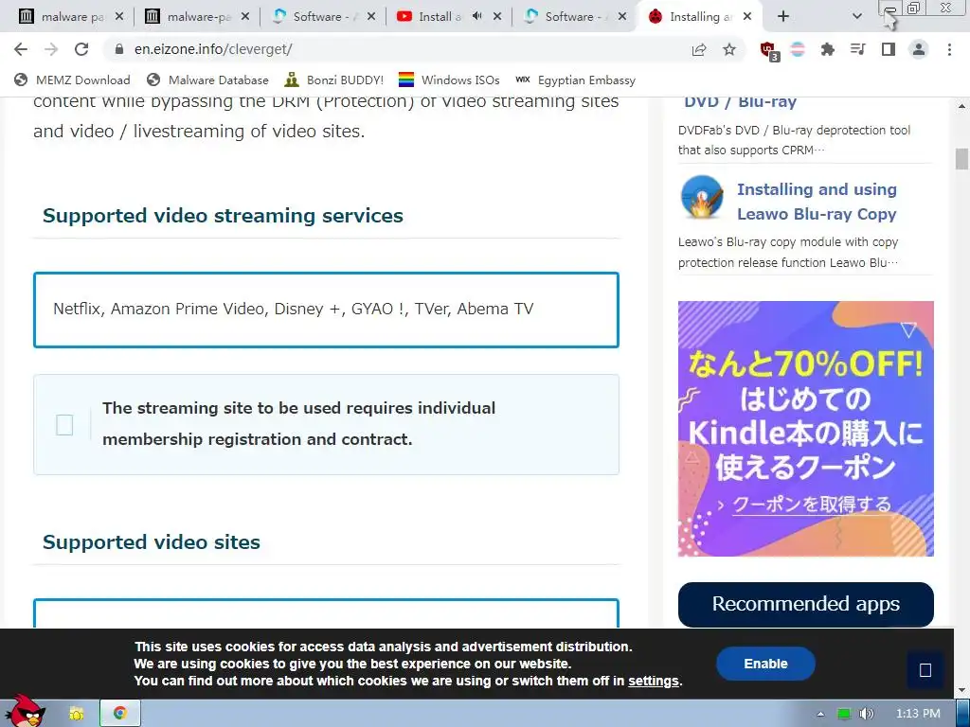
Task: Toggle the browser side panel icon
Action: pyautogui.click(x=889, y=49)
